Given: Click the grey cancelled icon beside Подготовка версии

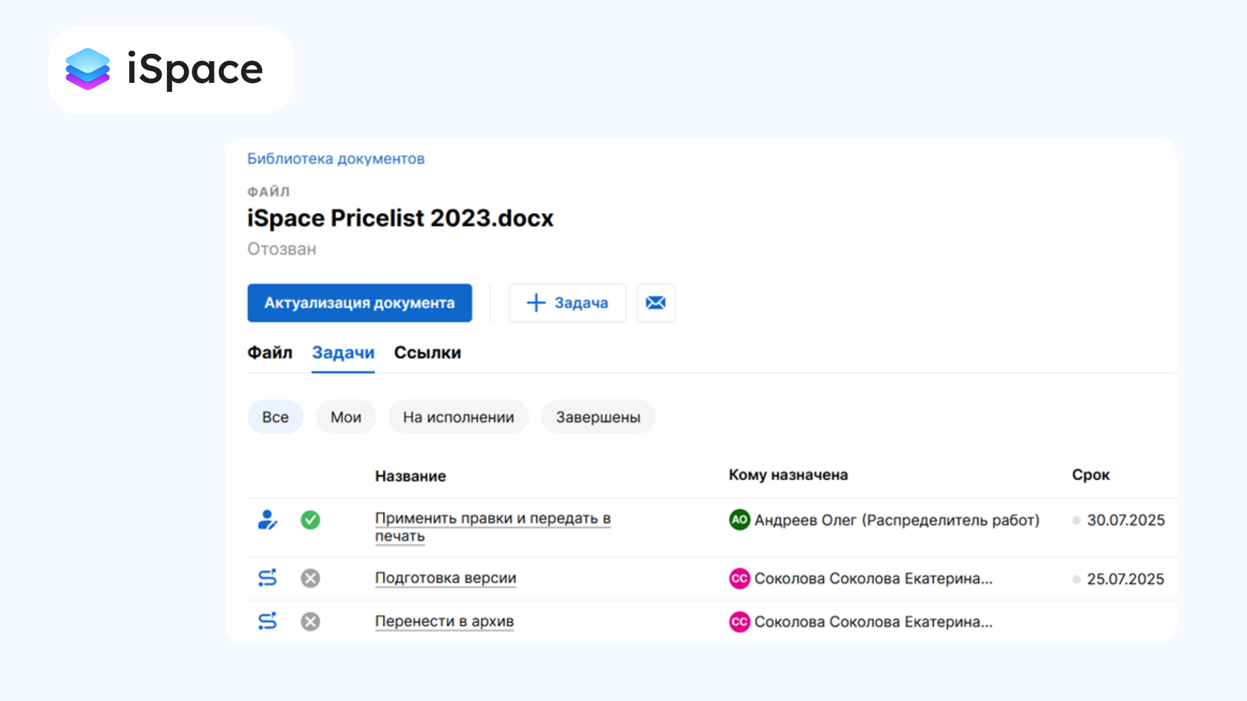Looking at the screenshot, I should 310,578.
